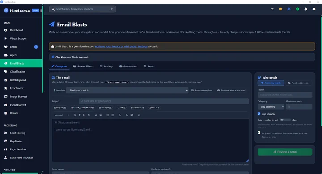The image size is (322, 174).
Task: Insert the {{city}} merge chip
Action: 122,108
